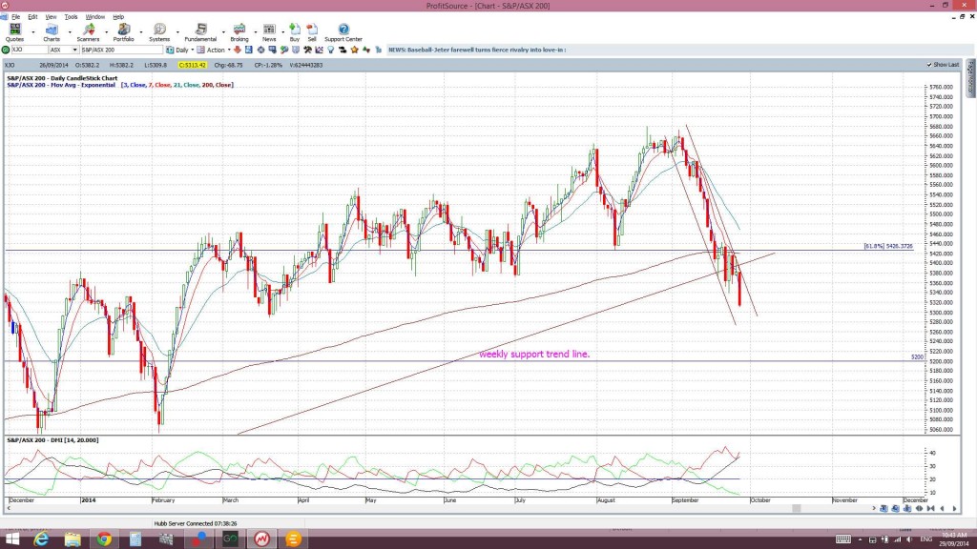Open the Edit menu

pyautogui.click(x=32, y=17)
